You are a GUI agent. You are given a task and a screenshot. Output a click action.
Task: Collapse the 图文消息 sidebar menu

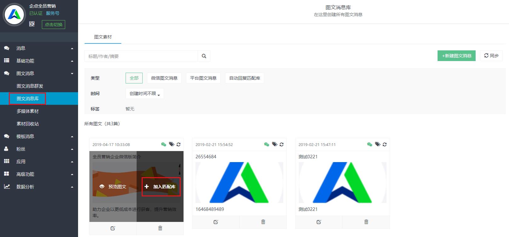[x=39, y=73]
